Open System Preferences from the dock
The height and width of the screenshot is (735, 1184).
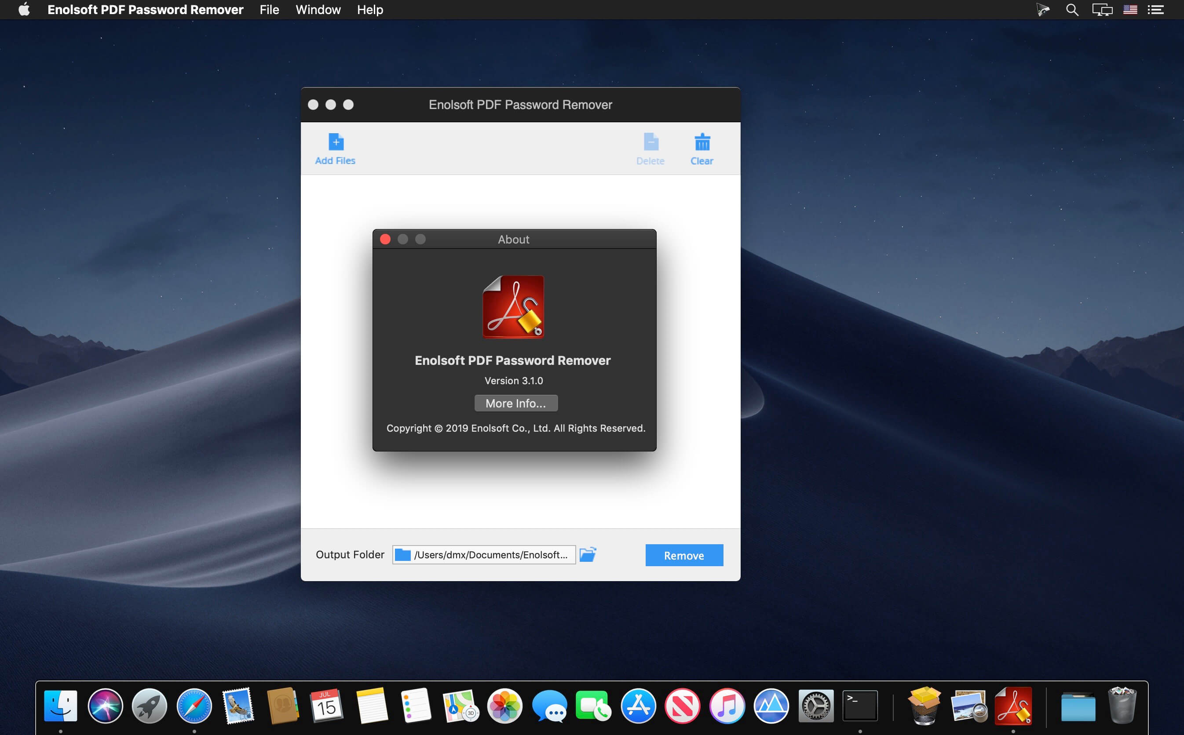815,706
